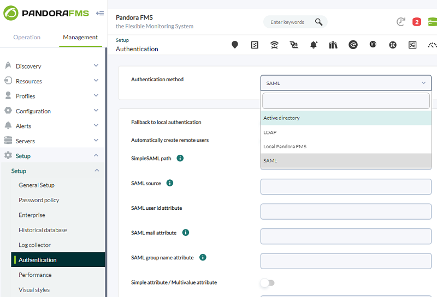Open Visual styles setup page

(34, 290)
